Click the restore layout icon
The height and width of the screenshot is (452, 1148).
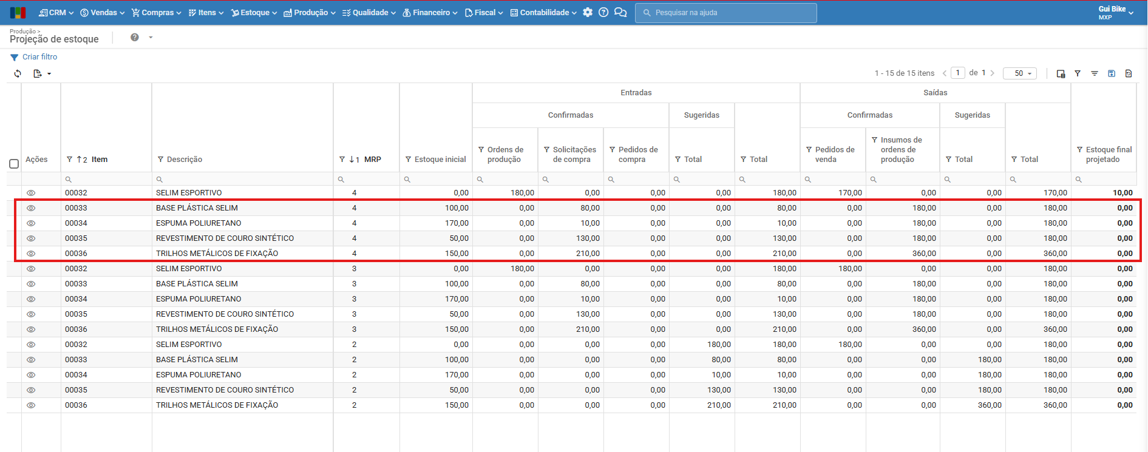click(x=1129, y=73)
